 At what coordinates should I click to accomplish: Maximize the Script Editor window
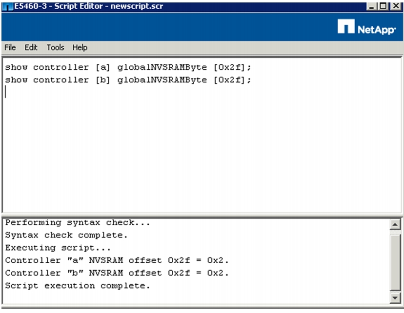coord(383,6)
